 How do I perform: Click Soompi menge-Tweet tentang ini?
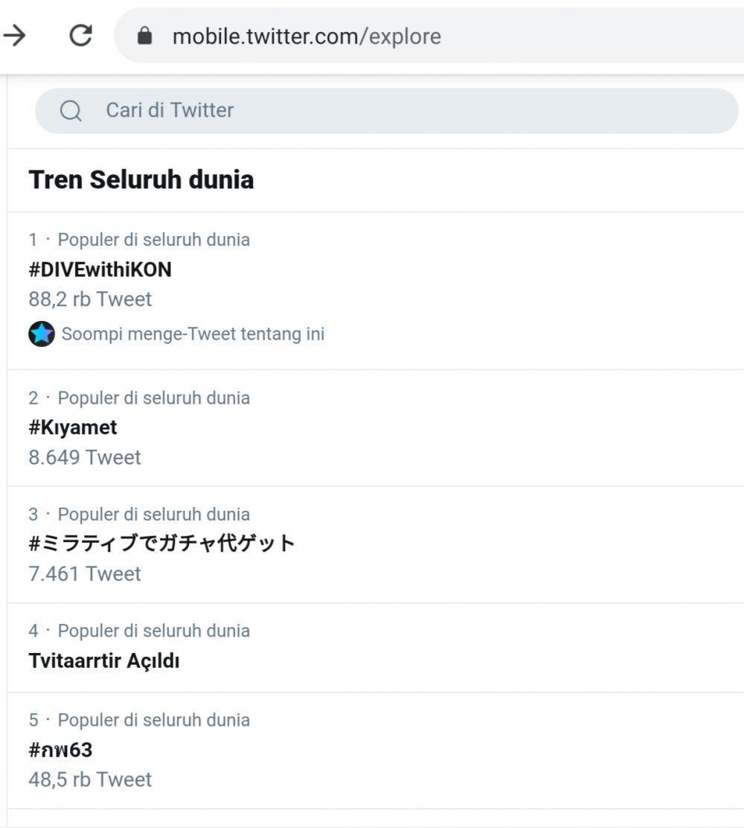pyautogui.click(x=193, y=334)
